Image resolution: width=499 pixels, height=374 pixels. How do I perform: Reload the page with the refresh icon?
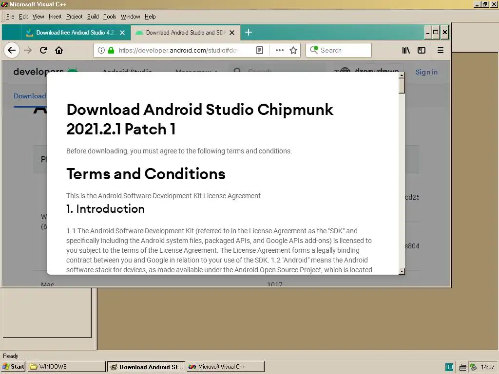(43, 50)
